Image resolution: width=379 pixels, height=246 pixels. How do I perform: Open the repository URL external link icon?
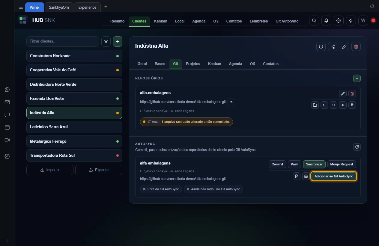coord(231,102)
